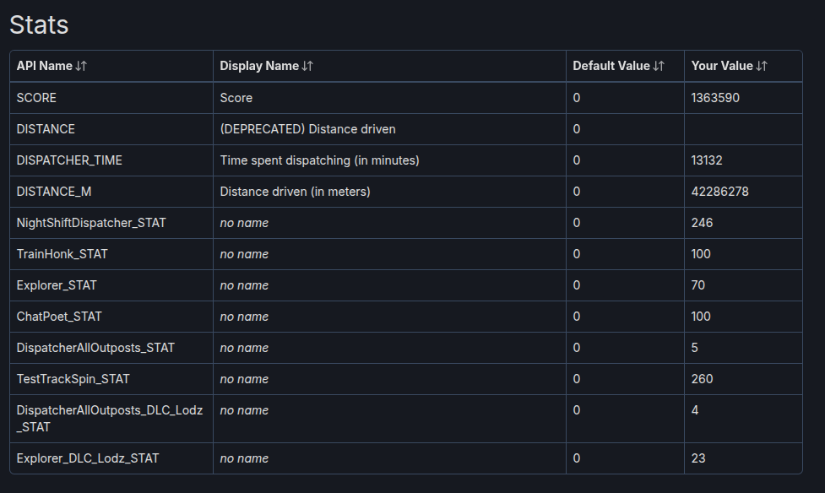Select NightShiftDispatcher_STAT entry
This screenshot has height=493, width=825.
coord(91,223)
